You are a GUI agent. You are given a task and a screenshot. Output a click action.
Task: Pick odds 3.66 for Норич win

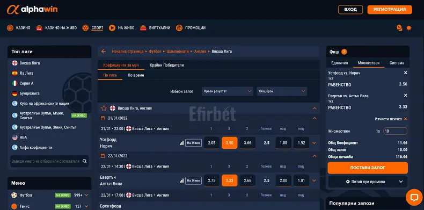(247, 143)
